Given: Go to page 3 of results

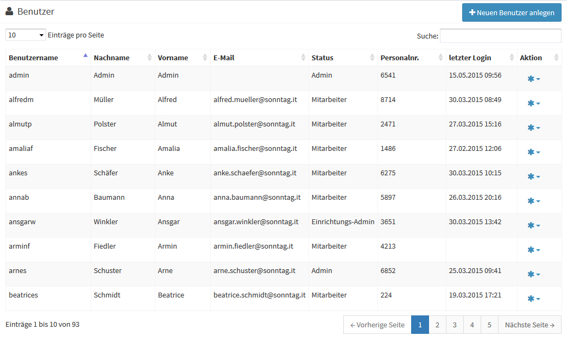Looking at the screenshot, I should (x=455, y=325).
